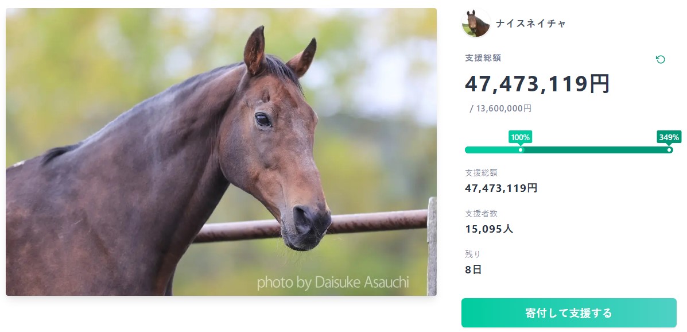687x332 pixels.
Task: Click the 支援者数 label
Action: point(481,214)
